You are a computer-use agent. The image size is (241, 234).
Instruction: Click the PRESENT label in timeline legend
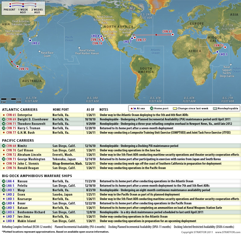(9, 10)
